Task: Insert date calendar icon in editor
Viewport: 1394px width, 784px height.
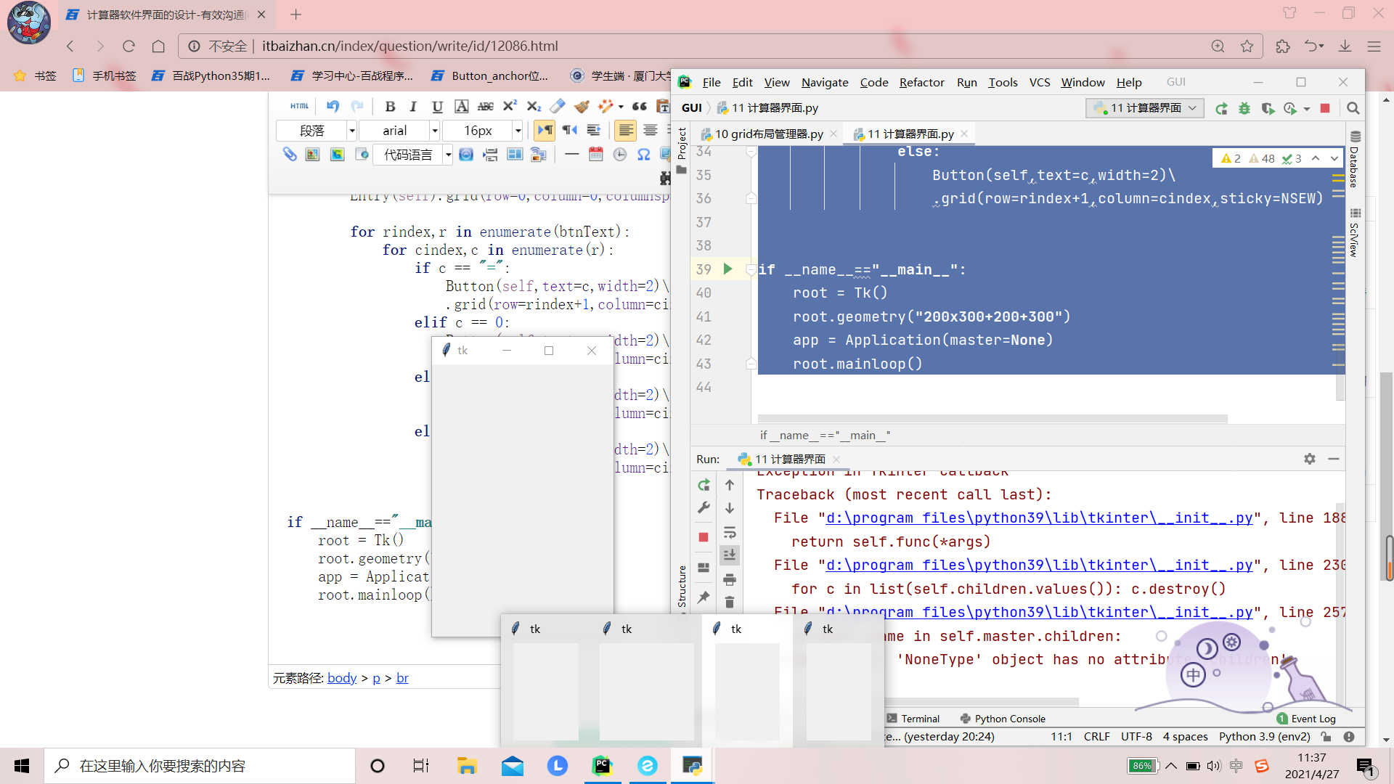Action: [596, 155]
